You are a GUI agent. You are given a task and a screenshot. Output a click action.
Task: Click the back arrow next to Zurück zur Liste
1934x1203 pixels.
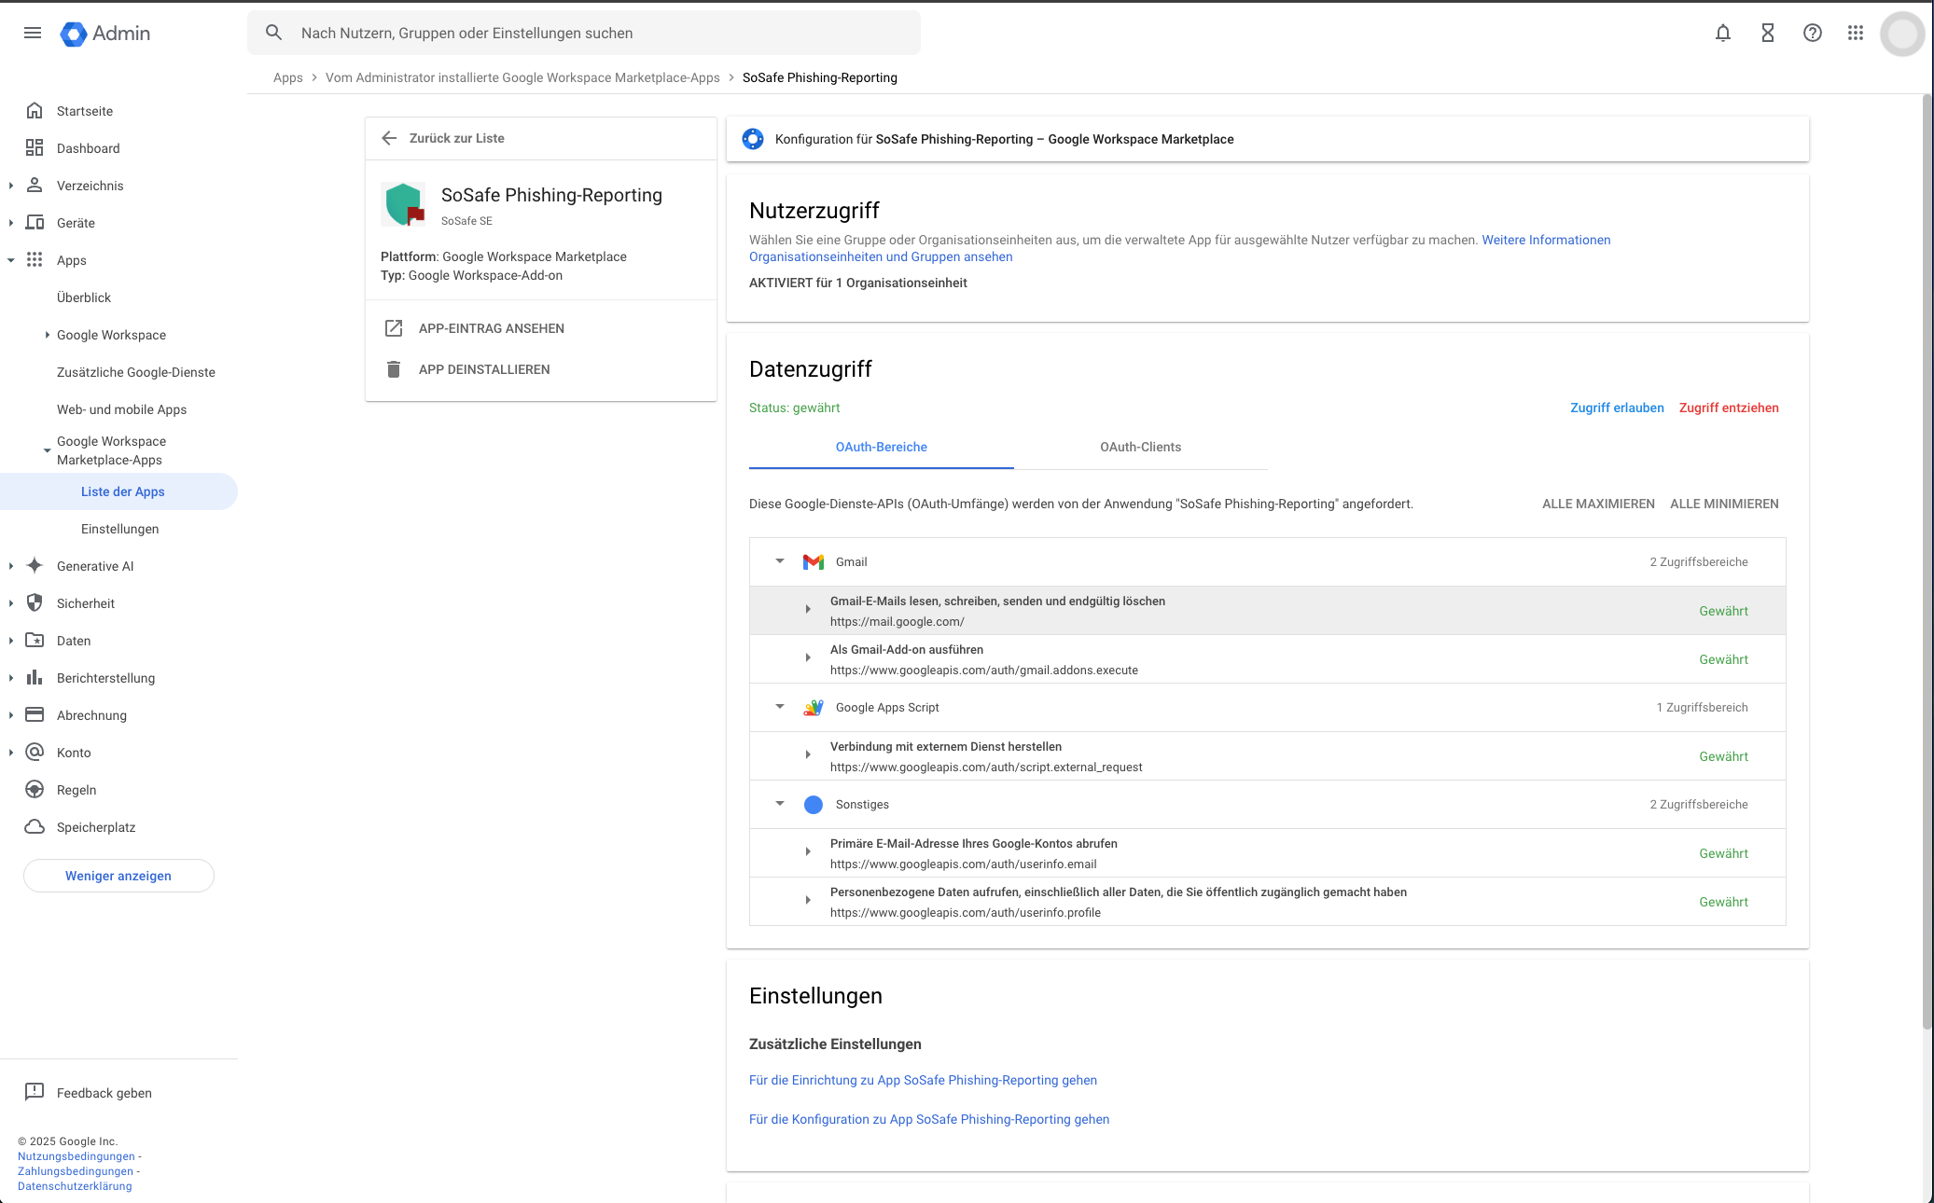click(390, 137)
